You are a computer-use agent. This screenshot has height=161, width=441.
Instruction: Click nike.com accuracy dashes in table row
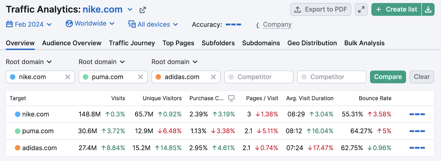click(x=417, y=114)
